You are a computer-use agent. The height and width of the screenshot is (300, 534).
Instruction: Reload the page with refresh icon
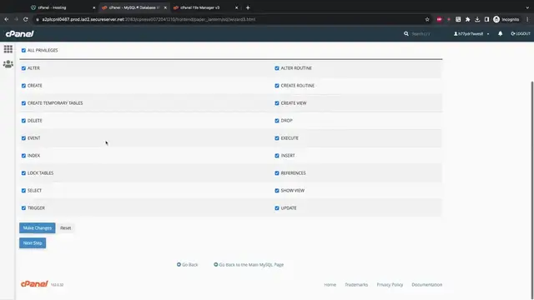26,19
